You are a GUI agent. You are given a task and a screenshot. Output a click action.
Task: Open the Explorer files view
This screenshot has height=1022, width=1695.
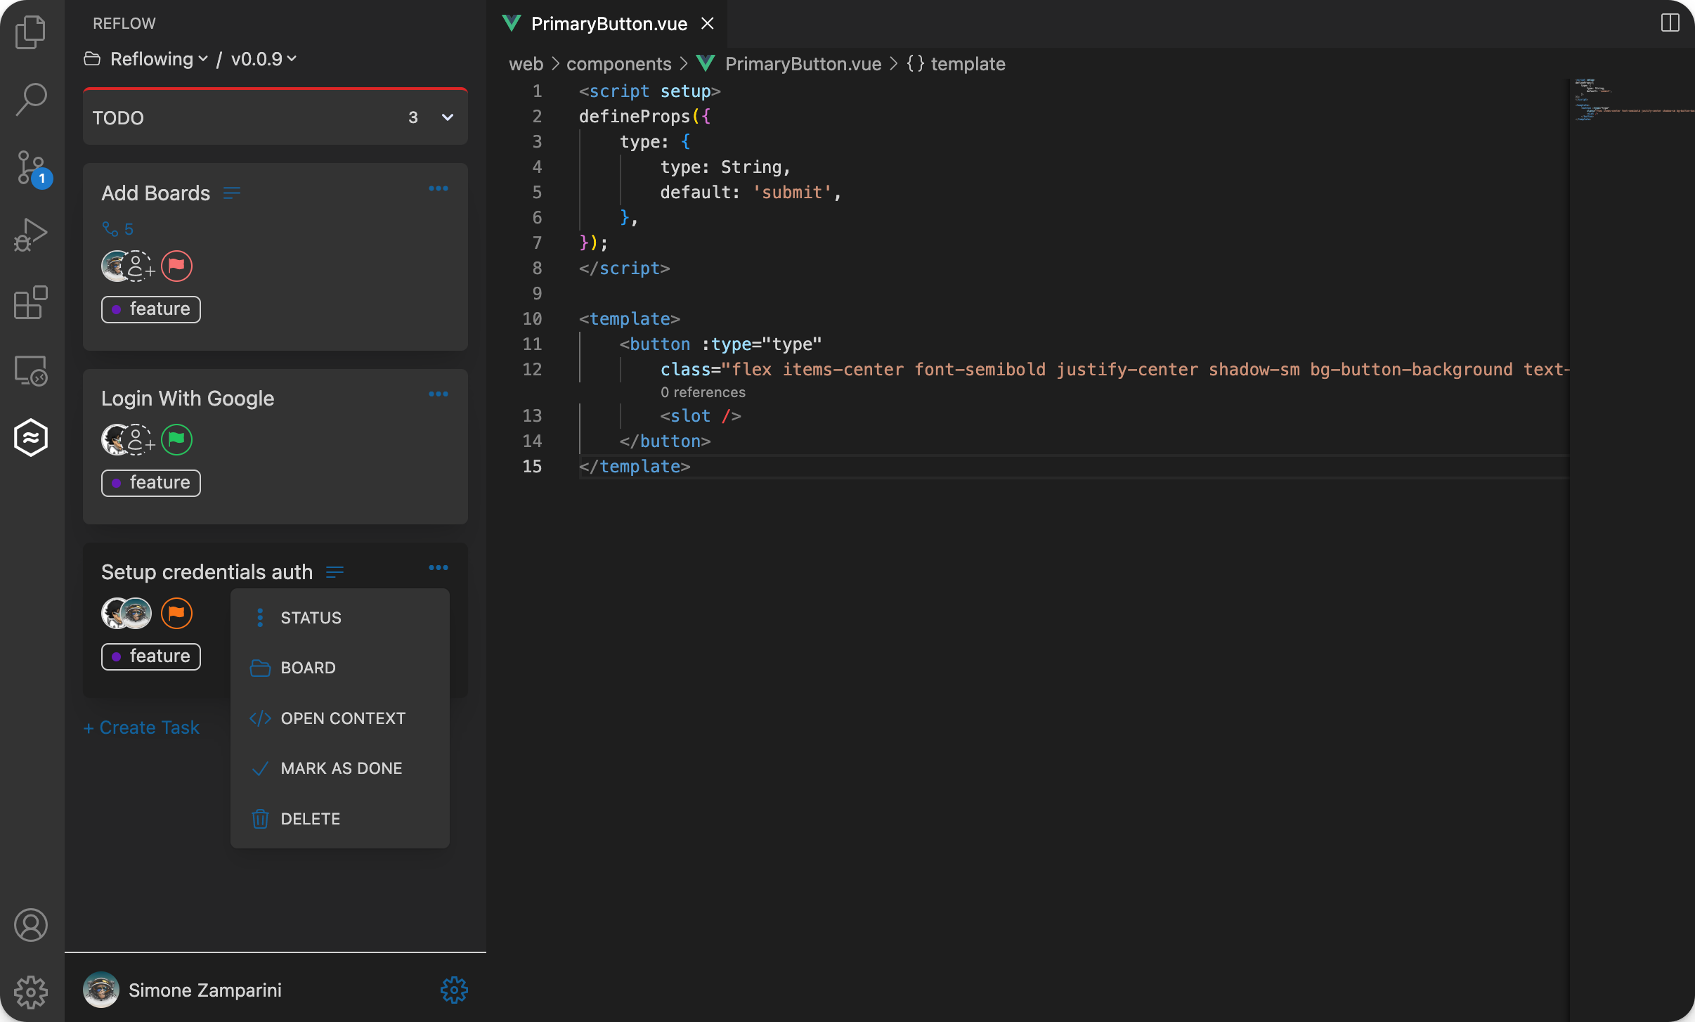[31, 32]
